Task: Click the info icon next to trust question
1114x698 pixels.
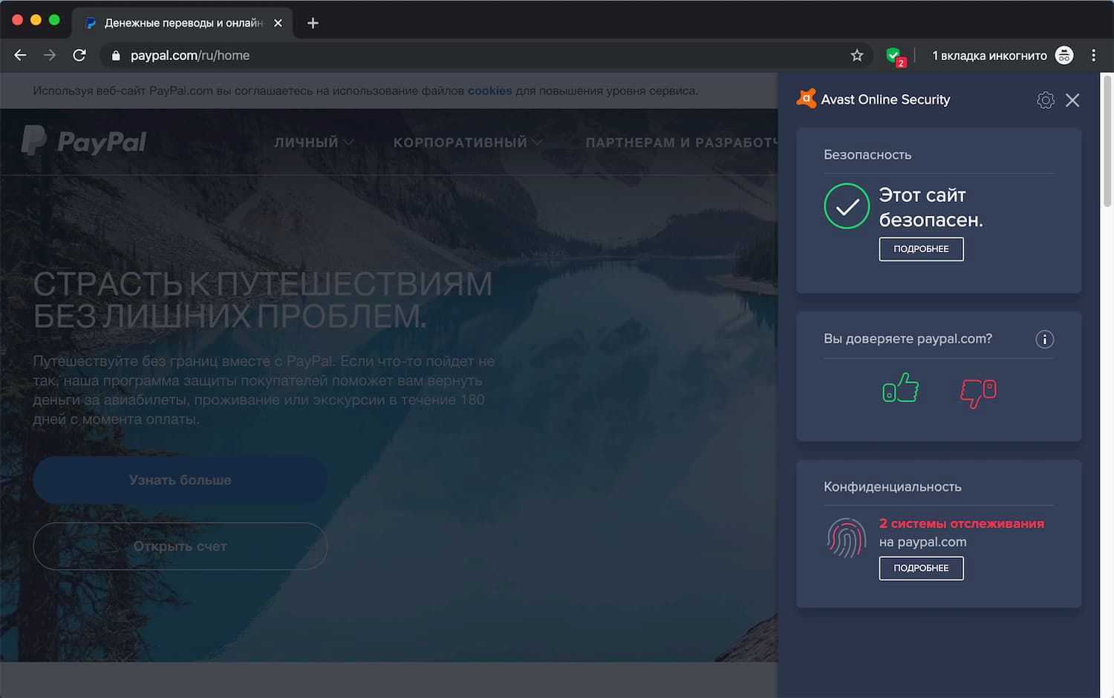Action: [1045, 339]
